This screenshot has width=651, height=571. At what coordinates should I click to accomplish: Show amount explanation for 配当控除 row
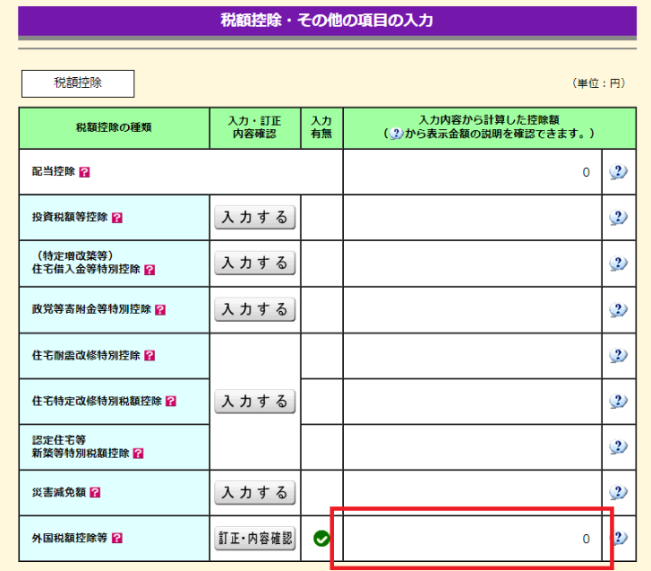(618, 172)
